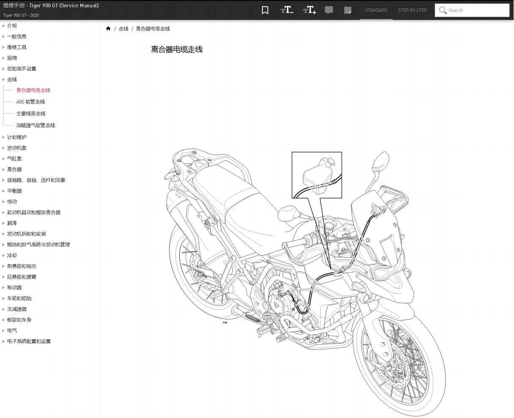Click 走线 in the breadcrumb trail
The image size is (514, 418).
point(123,28)
